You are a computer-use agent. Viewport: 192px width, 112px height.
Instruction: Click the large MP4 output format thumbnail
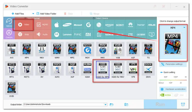173,43
